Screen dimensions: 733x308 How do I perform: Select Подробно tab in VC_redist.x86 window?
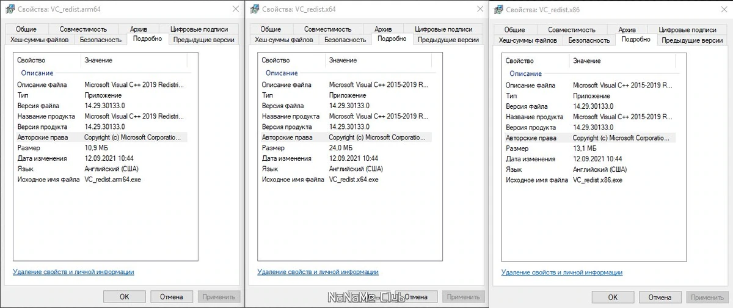coord(636,39)
